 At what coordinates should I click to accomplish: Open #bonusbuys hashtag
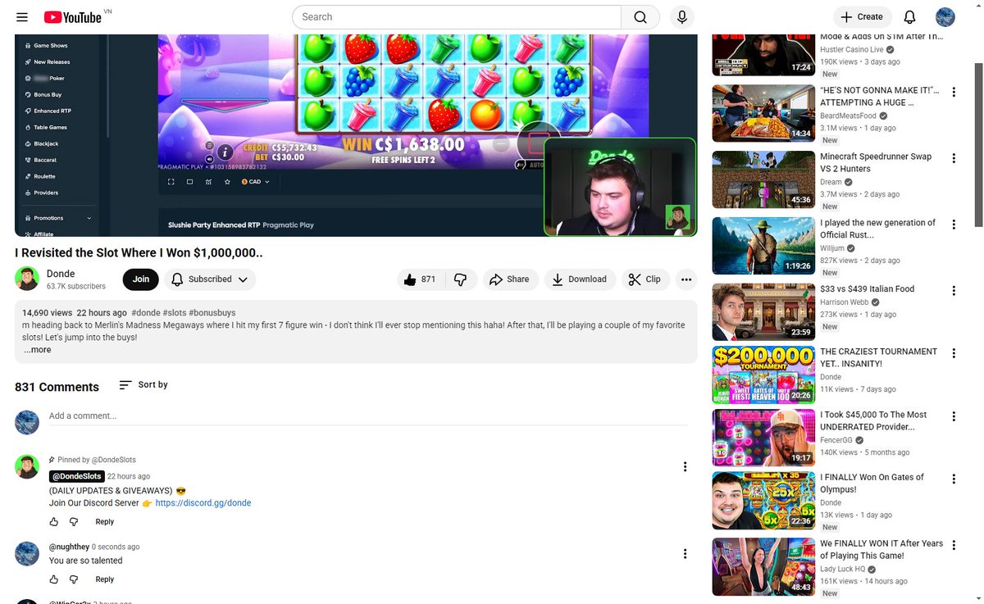[x=212, y=313]
